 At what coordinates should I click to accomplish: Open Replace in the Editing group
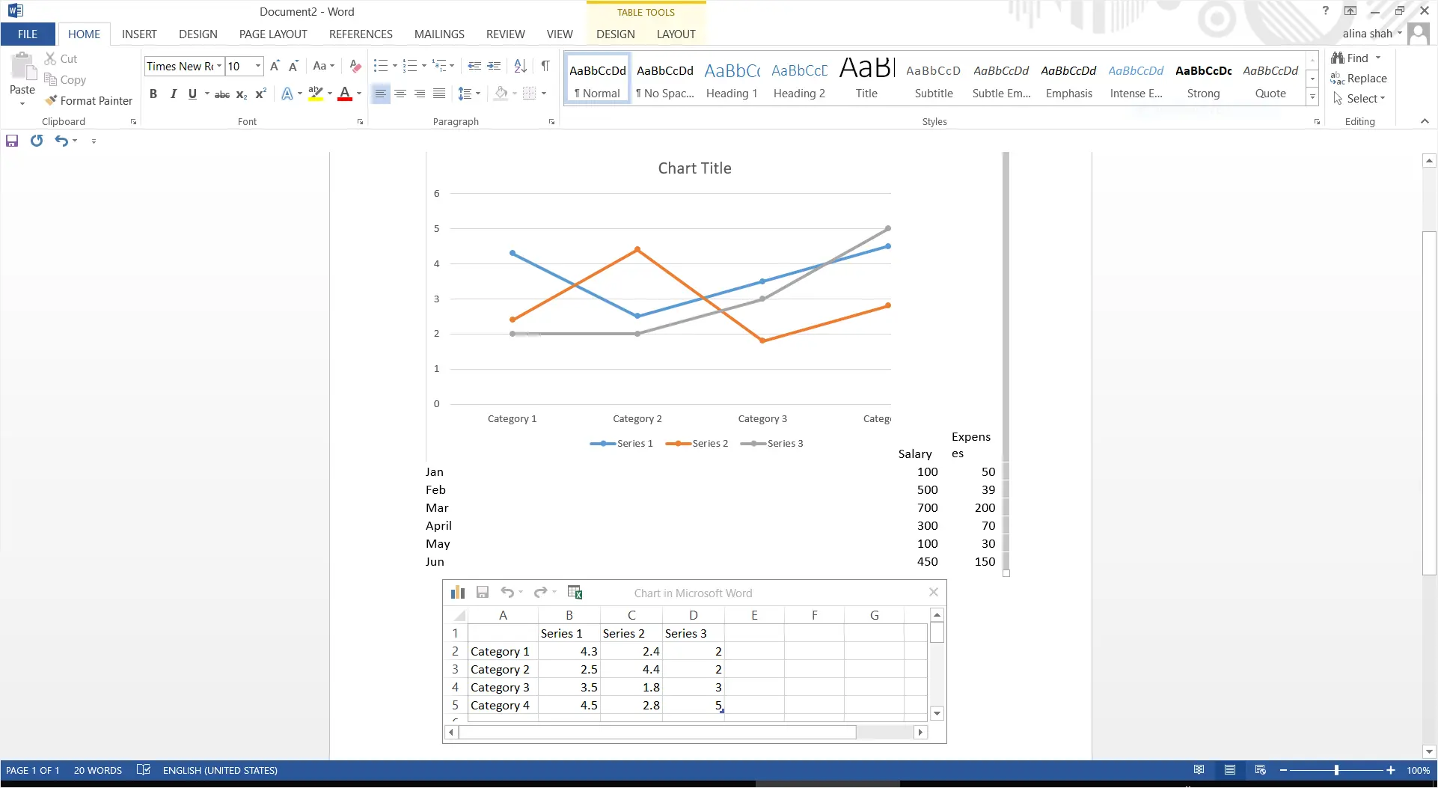point(1365,78)
